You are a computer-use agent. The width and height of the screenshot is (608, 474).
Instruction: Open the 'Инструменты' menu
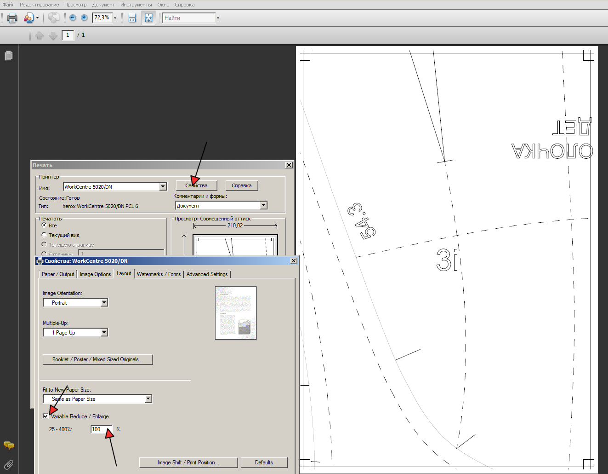[136, 5]
